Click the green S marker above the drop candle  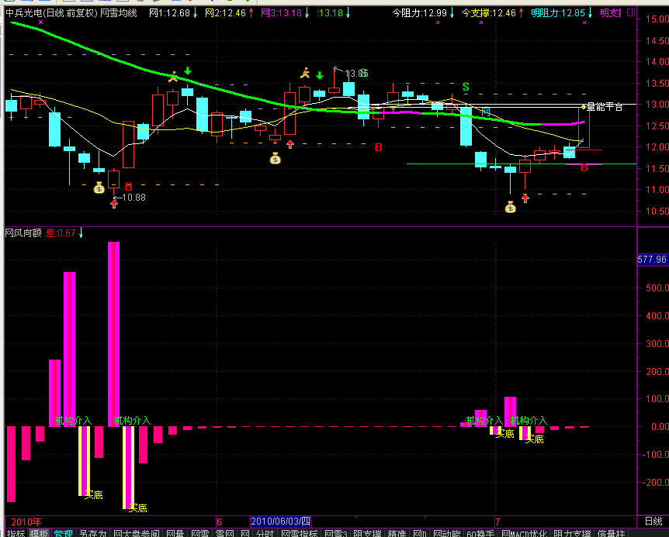coord(466,87)
